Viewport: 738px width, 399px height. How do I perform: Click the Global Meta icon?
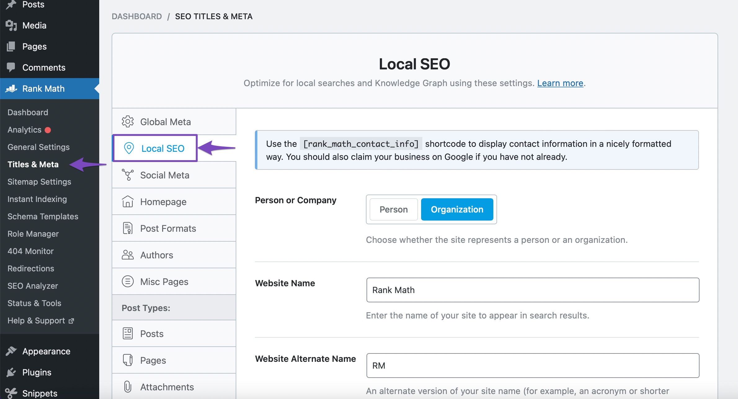click(x=127, y=121)
